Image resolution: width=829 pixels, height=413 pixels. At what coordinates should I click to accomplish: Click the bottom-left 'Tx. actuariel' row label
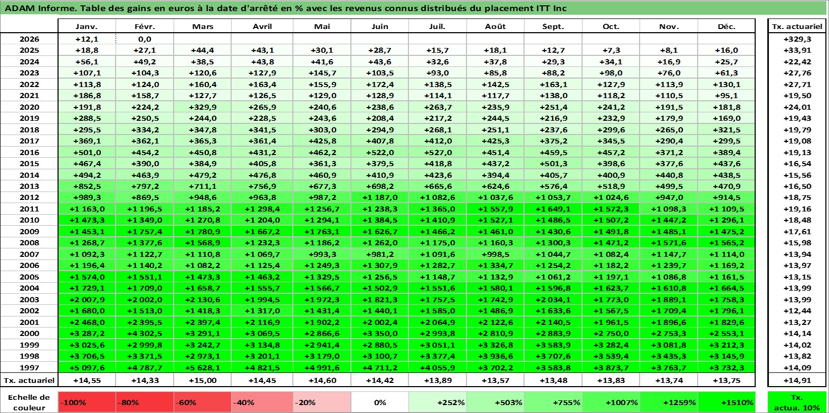pos(29,380)
